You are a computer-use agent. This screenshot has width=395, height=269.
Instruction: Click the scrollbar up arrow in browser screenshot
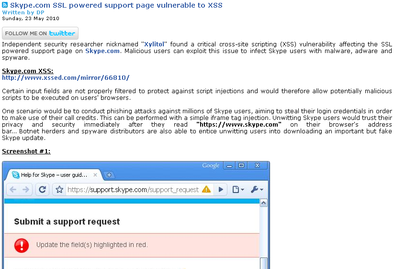point(264,203)
